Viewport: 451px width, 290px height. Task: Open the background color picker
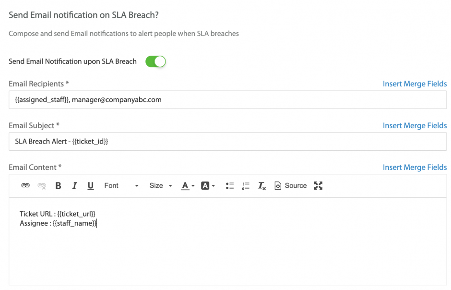[x=208, y=186]
